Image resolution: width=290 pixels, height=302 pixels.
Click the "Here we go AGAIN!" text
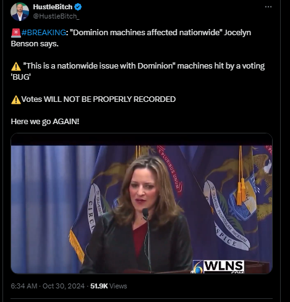click(x=45, y=122)
